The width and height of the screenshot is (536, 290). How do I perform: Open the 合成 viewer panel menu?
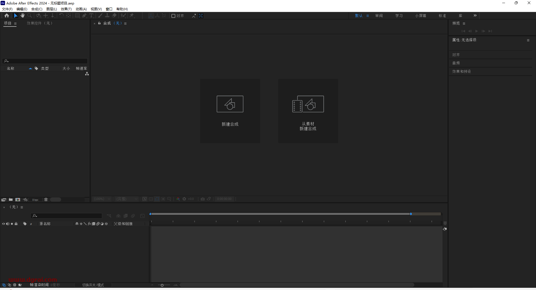tap(125, 23)
